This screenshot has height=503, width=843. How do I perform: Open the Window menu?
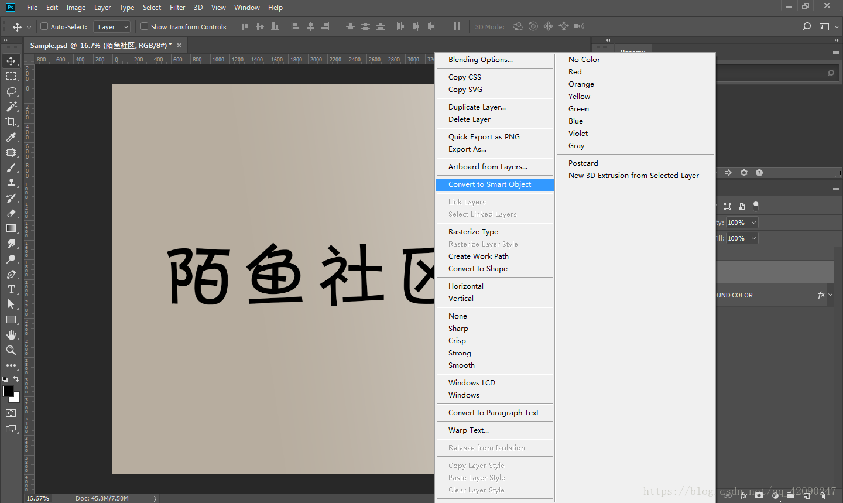point(246,8)
